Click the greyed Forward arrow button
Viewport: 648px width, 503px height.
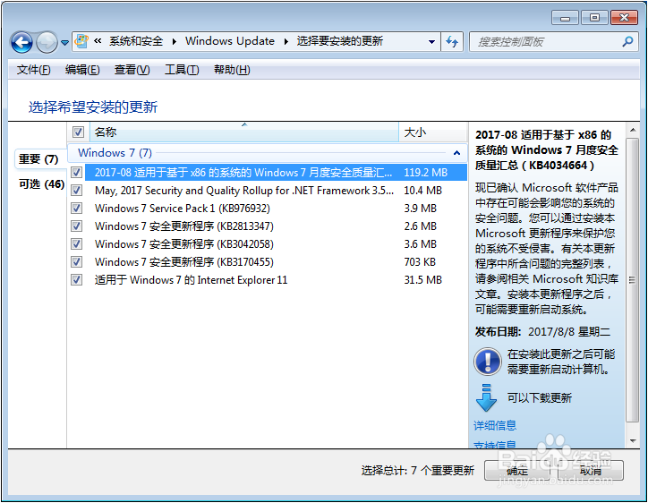pos(47,42)
